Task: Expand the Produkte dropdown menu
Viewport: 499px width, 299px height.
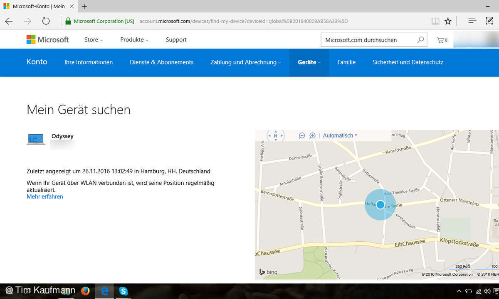Action: [x=134, y=40]
